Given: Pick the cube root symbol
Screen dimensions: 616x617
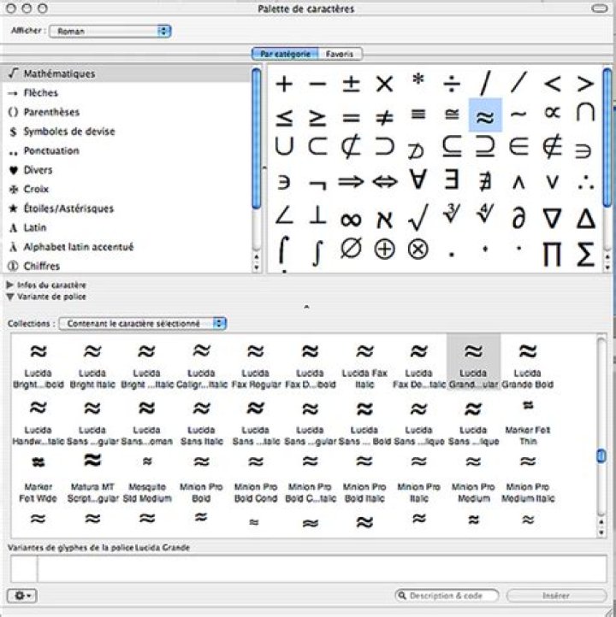Looking at the screenshot, I should click(x=452, y=214).
